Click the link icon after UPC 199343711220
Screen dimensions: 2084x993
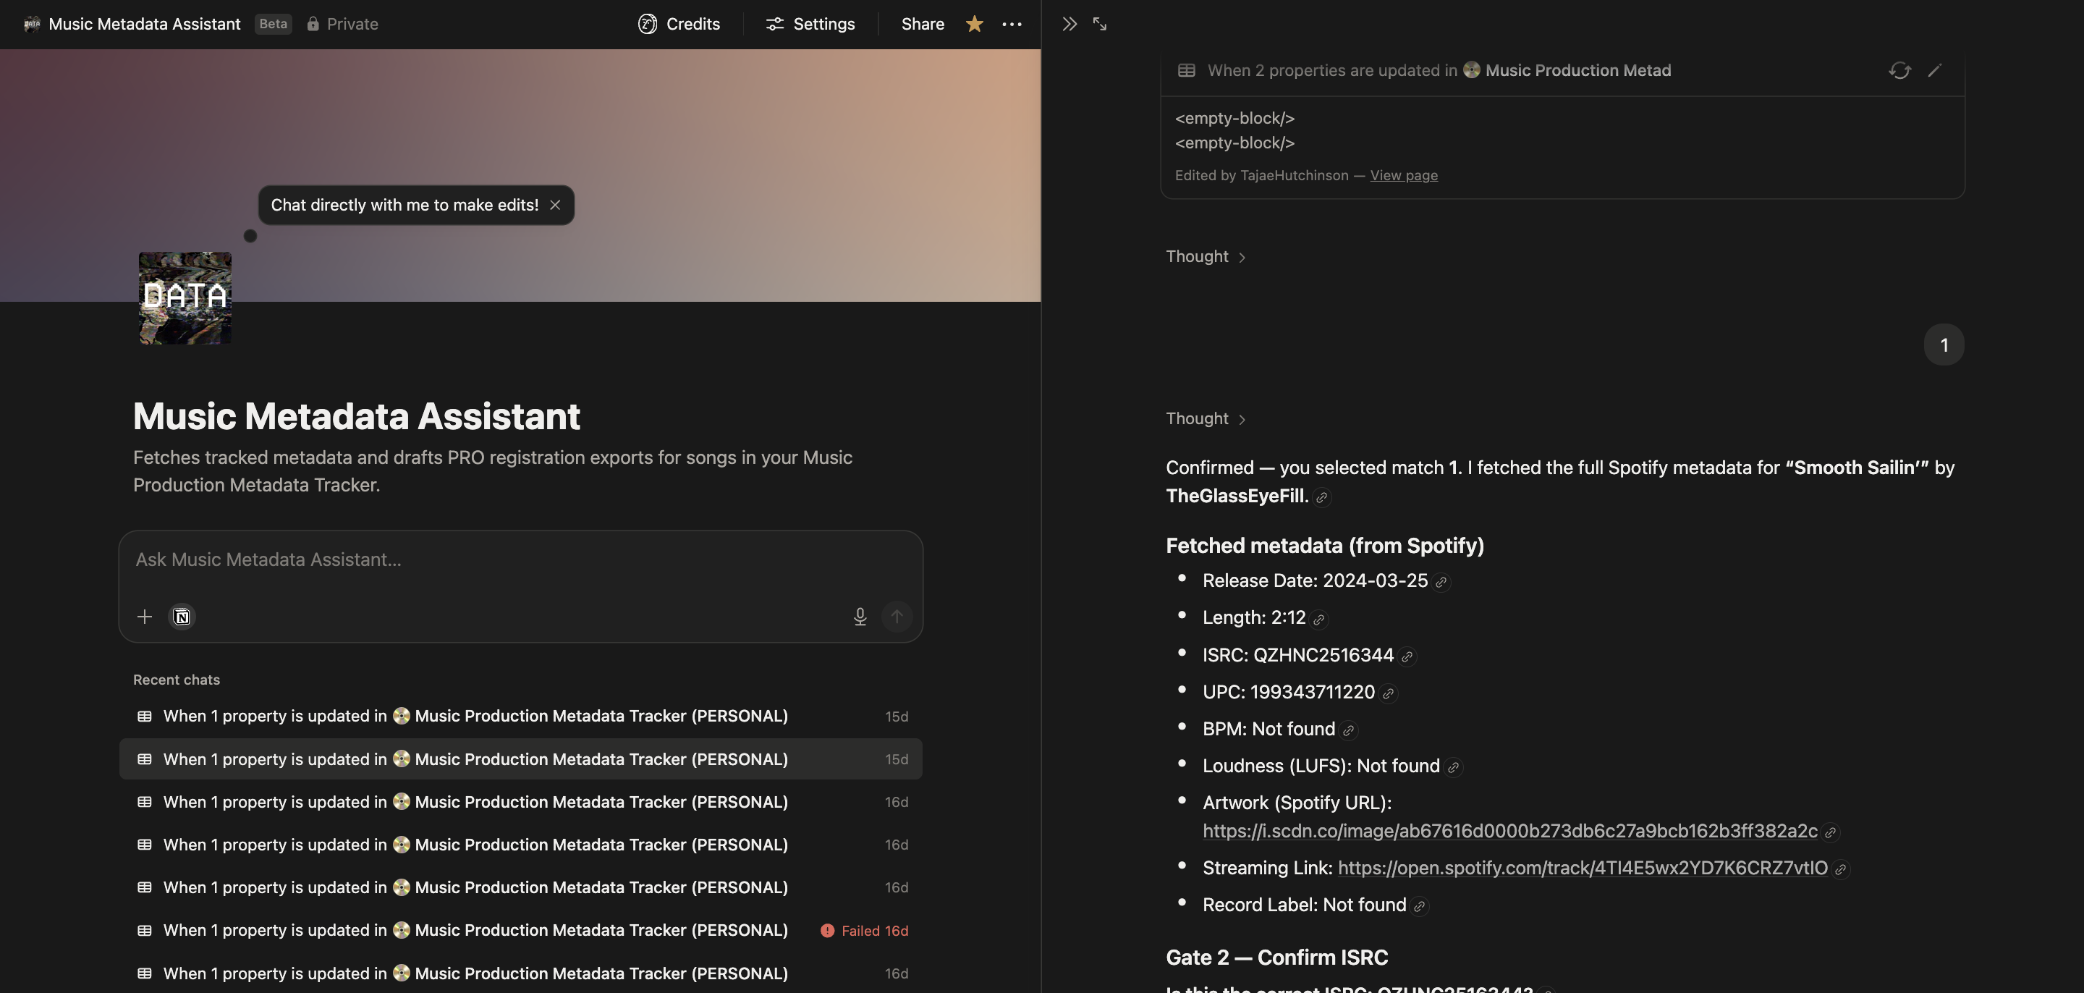[1389, 693]
